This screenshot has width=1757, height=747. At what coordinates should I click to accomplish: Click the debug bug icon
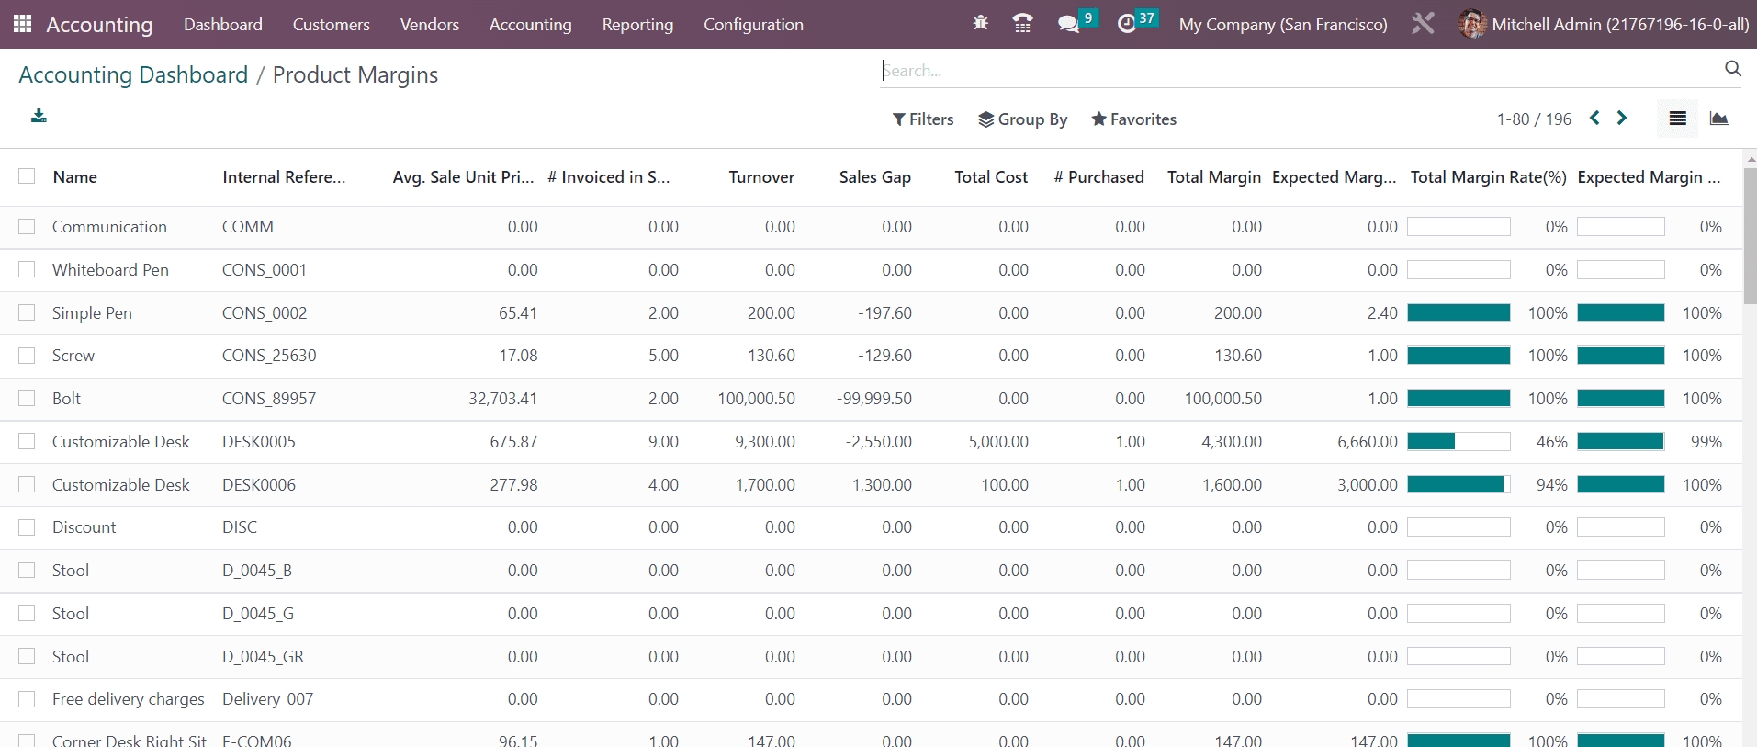980,23
